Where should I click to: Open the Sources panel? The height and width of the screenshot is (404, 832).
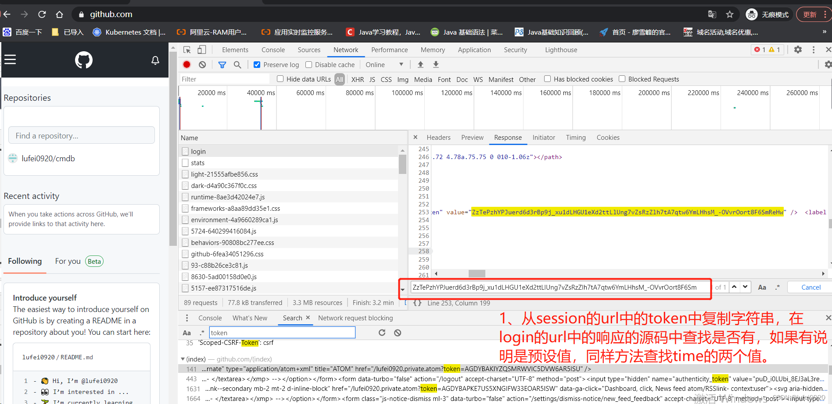point(309,50)
